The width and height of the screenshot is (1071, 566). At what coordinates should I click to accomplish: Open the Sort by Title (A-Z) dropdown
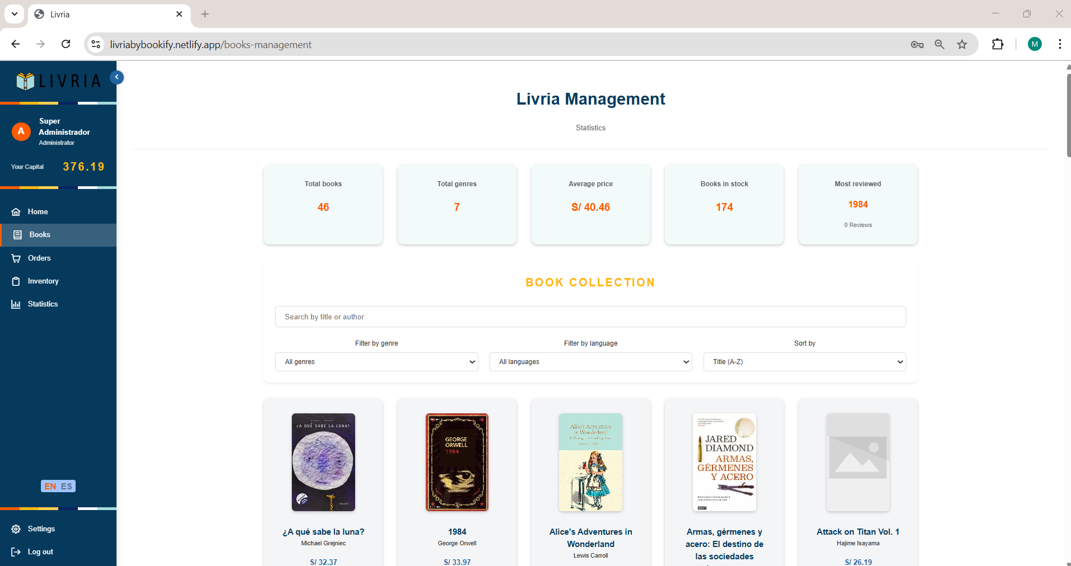[x=804, y=362]
